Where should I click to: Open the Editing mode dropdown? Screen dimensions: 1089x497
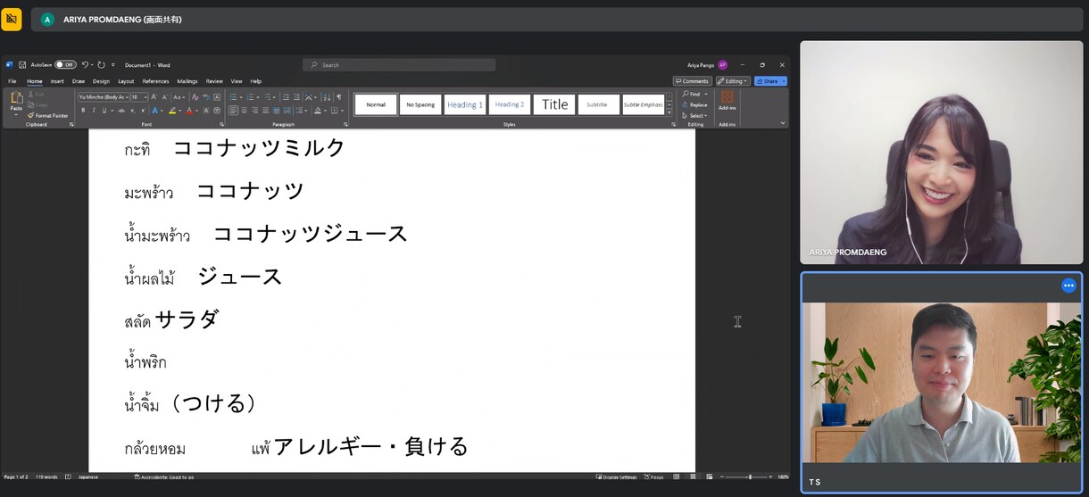733,81
